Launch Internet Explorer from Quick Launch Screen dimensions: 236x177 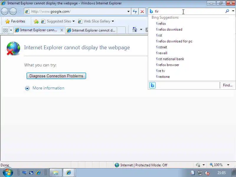(x=38, y=173)
